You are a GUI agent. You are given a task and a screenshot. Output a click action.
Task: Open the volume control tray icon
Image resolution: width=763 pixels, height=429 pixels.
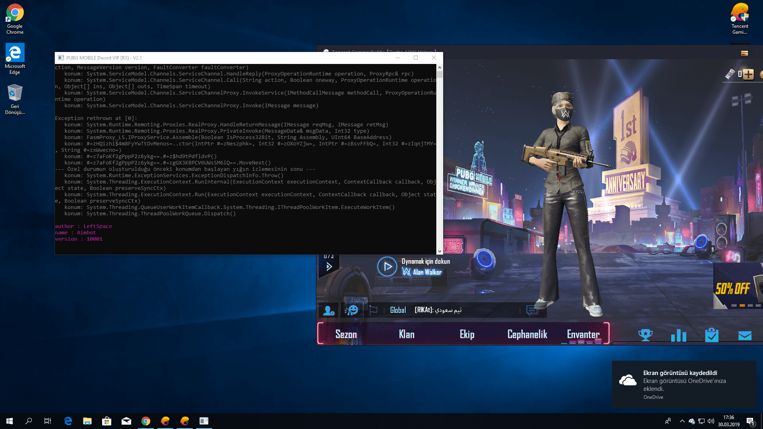(x=711, y=421)
